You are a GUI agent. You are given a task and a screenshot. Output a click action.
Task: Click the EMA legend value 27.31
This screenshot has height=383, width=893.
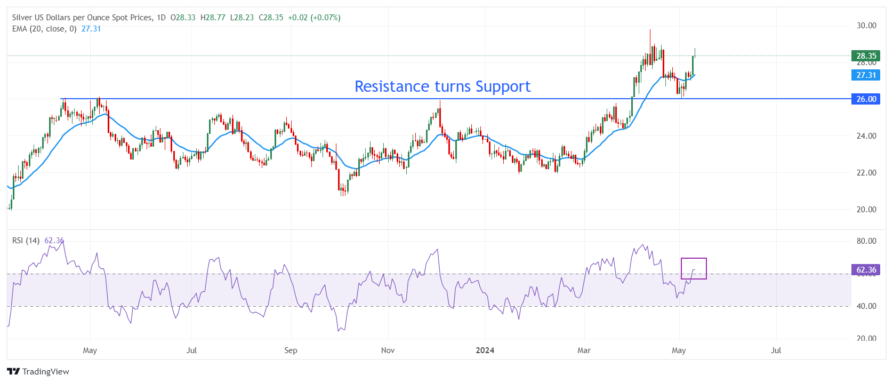point(91,29)
